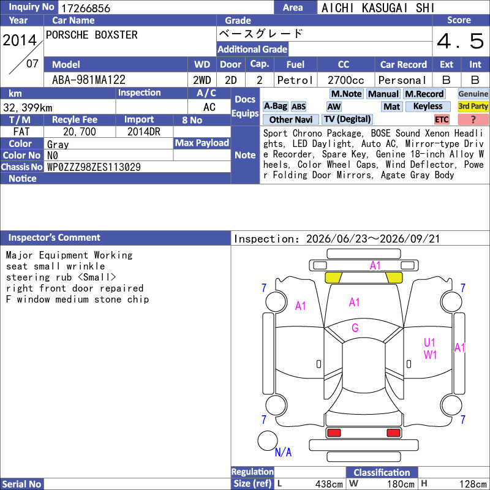Select the Petrol fuel value
Viewport: 490px width, 490px height.
coord(295,80)
